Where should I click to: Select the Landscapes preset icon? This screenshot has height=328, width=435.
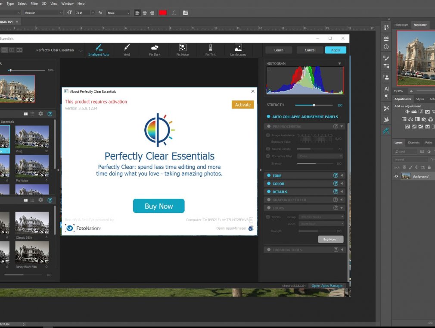pyautogui.click(x=238, y=47)
